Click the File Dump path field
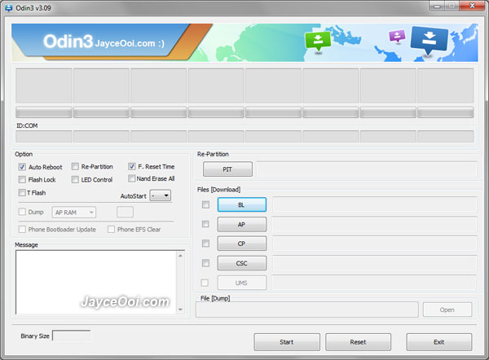Image resolution: width=489 pixels, height=360 pixels. click(307, 310)
